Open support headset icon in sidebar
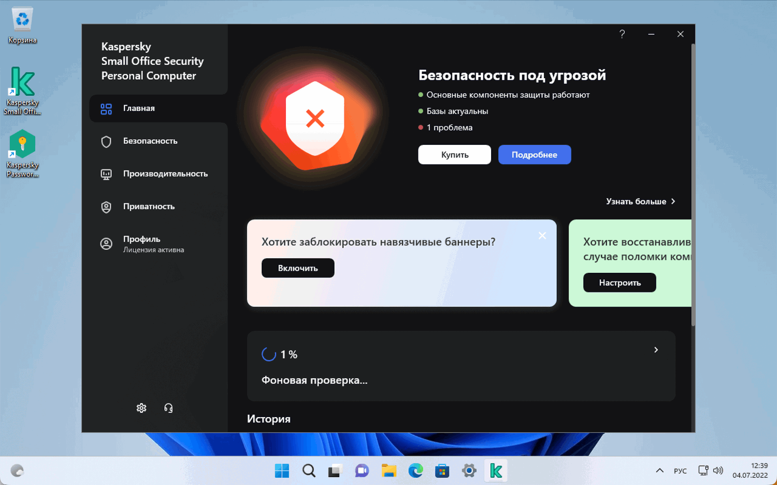This screenshot has width=777, height=485. point(168,408)
